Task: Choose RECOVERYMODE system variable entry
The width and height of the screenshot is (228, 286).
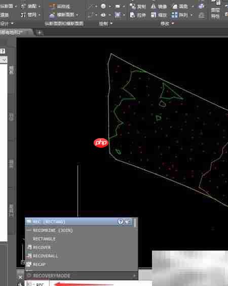Action: tap(81, 275)
